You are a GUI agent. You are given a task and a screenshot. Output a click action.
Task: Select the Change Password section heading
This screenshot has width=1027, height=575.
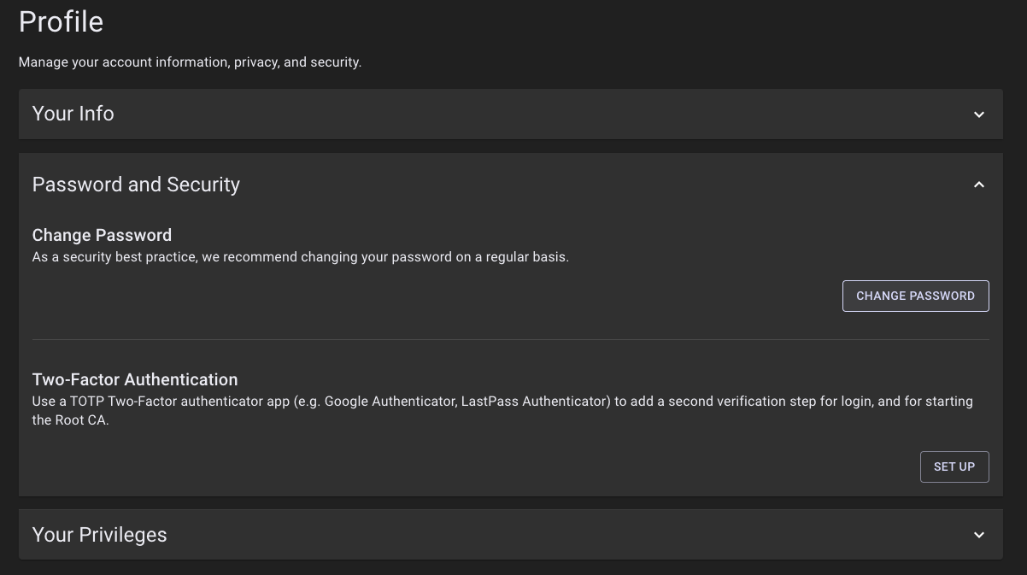click(x=102, y=235)
